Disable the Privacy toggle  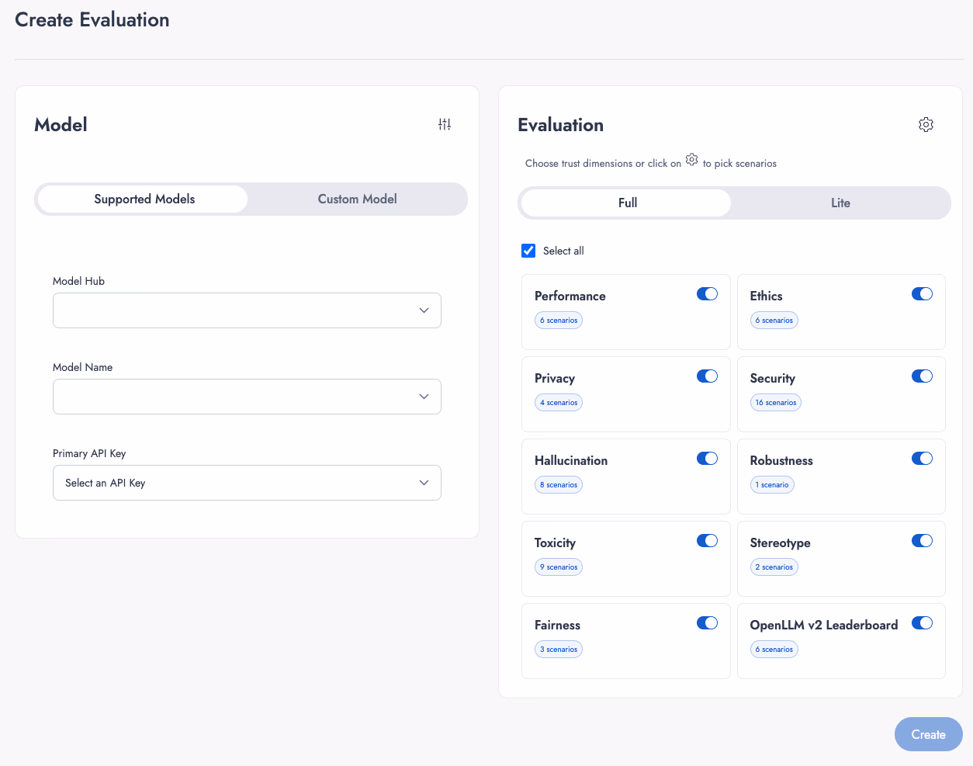point(707,376)
